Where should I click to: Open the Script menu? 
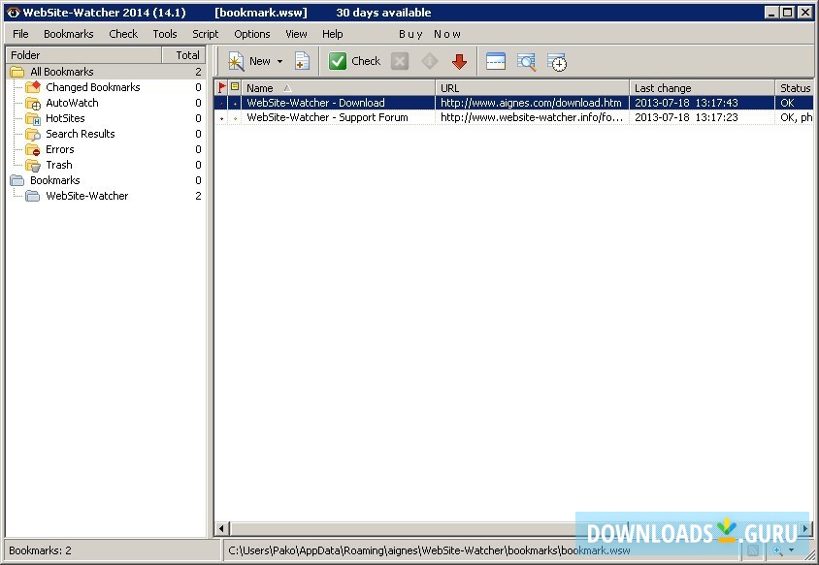point(205,33)
